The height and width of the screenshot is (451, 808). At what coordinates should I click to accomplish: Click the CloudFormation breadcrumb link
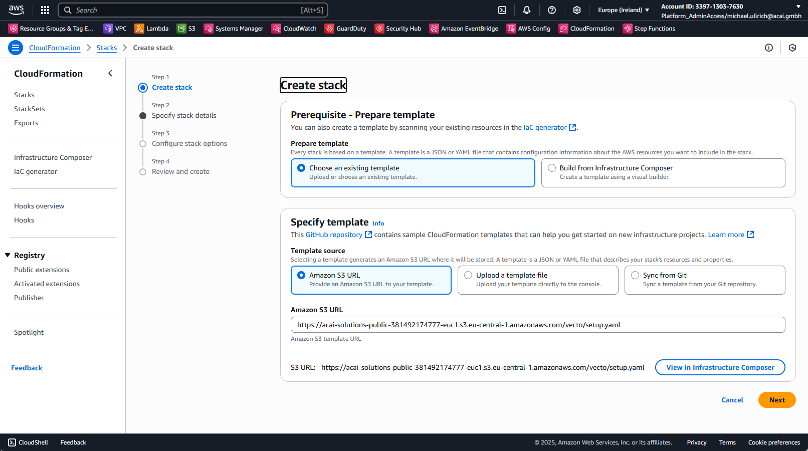55,48
